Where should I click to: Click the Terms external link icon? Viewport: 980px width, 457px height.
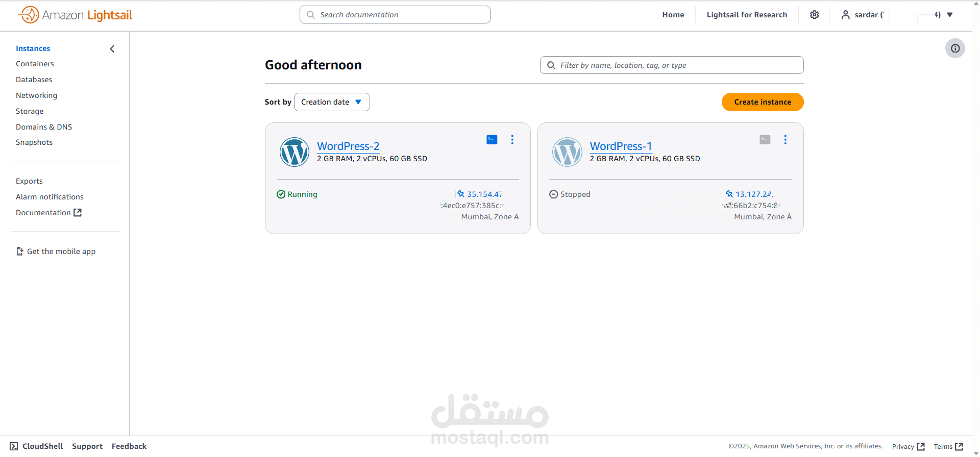coord(959,446)
